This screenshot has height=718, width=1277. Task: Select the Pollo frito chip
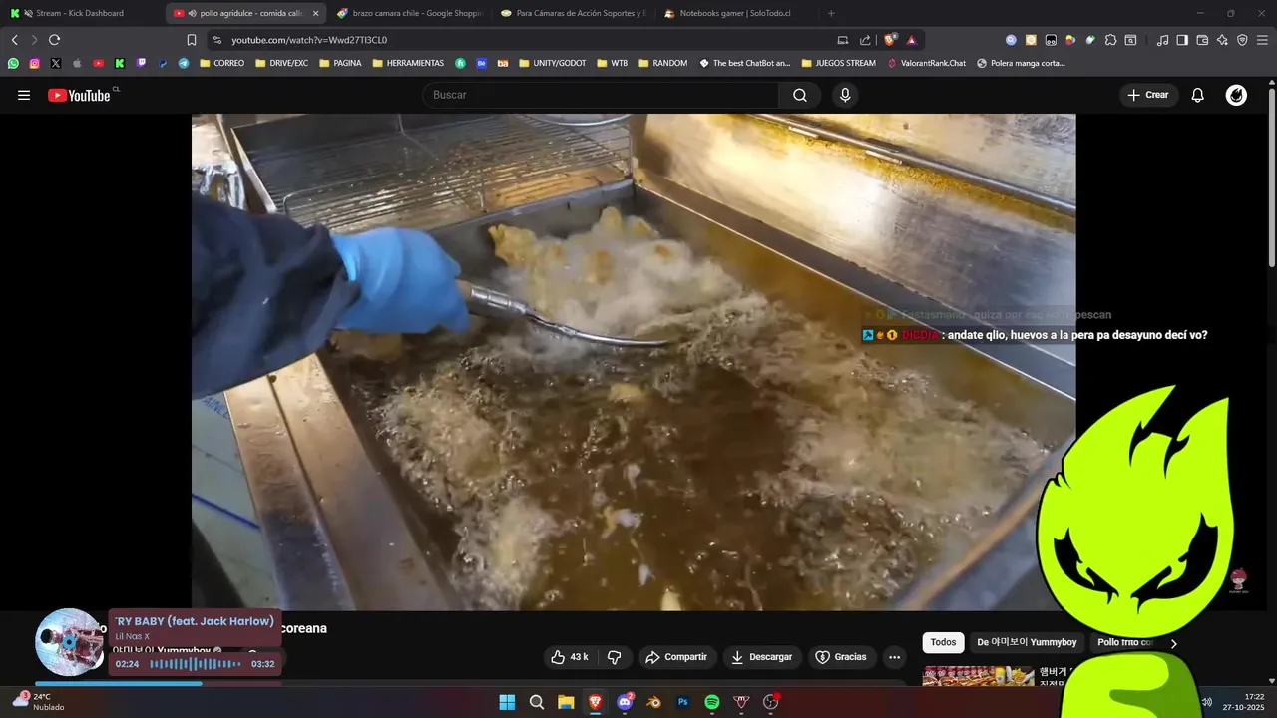click(1125, 642)
